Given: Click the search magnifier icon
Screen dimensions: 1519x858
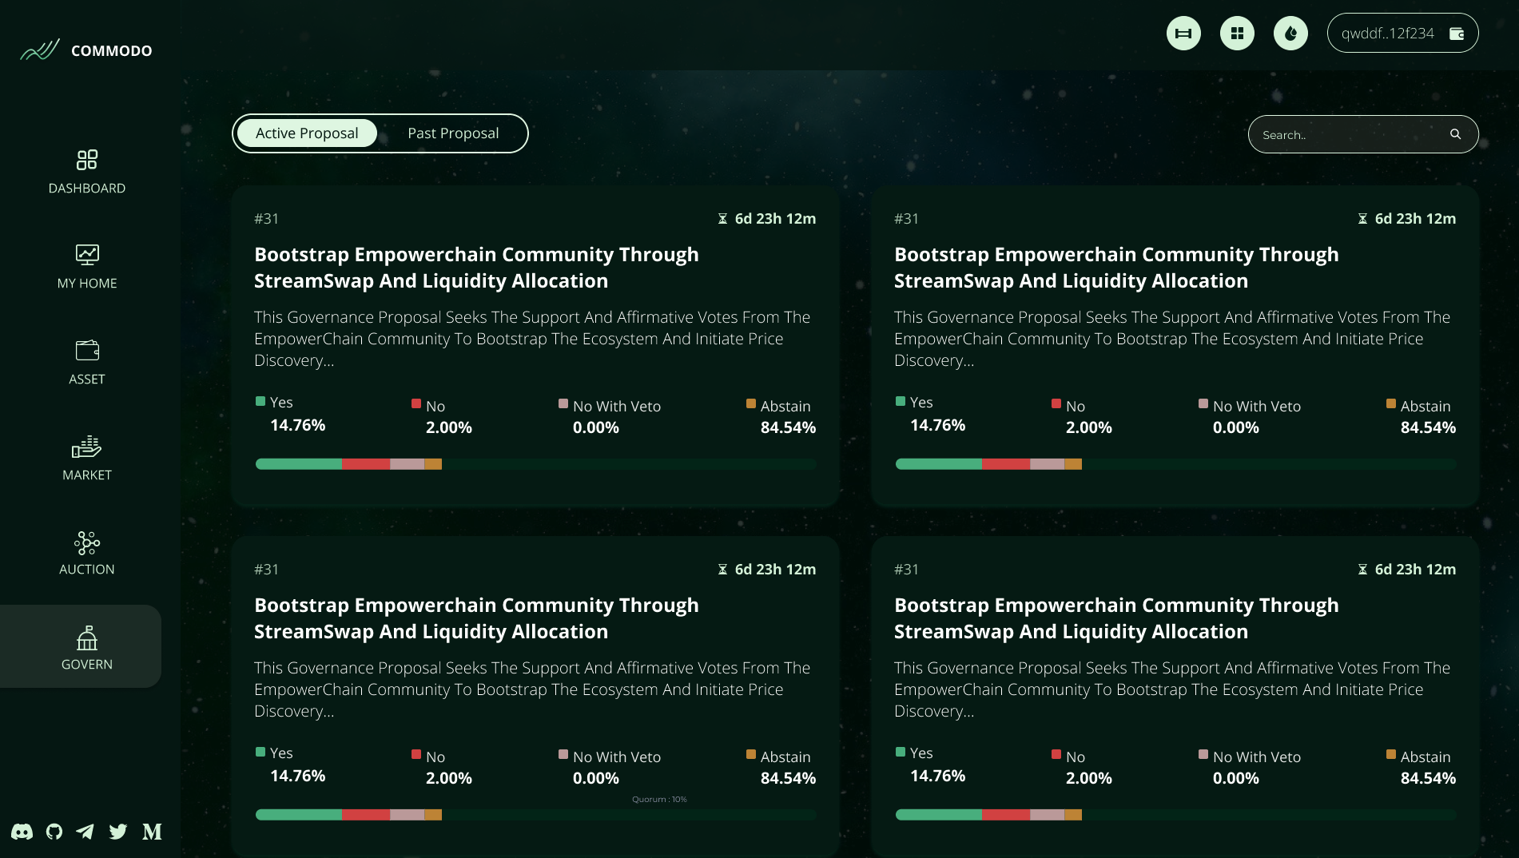Looking at the screenshot, I should 1455,134.
